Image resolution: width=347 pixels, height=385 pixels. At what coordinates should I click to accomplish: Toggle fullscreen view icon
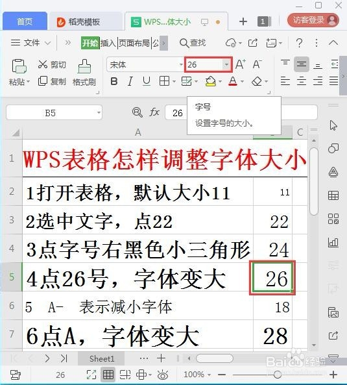(91, 375)
